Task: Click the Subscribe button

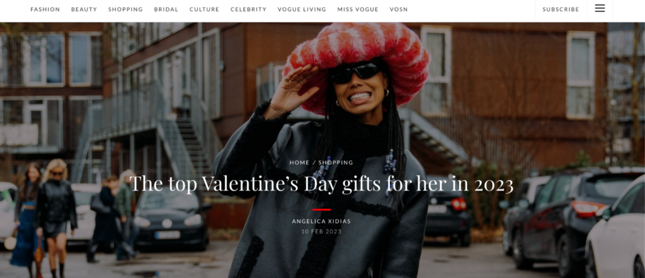Action: pos(561,9)
